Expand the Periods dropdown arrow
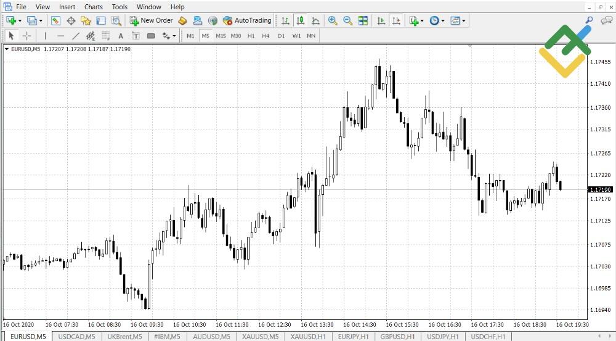Viewport: 616px width, 341px height. 443,21
